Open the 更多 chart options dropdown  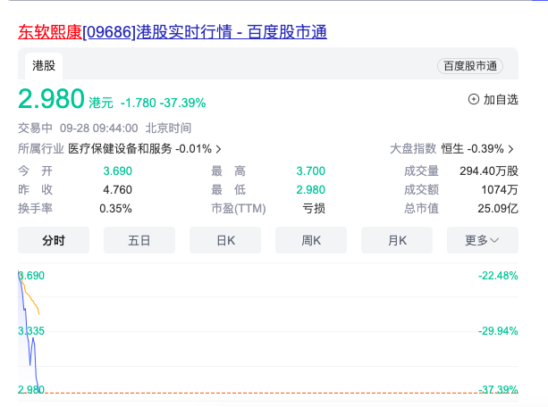(x=483, y=240)
